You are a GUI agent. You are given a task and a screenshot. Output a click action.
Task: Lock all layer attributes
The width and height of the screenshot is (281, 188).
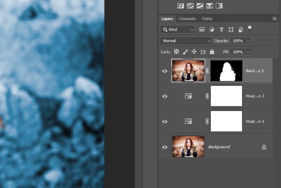click(212, 52)
